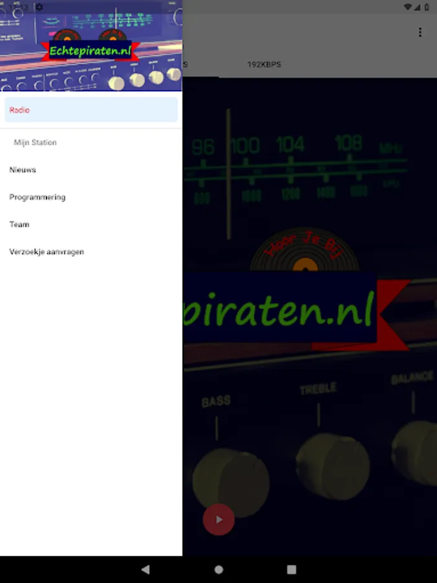The width and height of the screenshot is (437, 583).
Task: Go to Programmering in the drawer
Action: (91, 197)
